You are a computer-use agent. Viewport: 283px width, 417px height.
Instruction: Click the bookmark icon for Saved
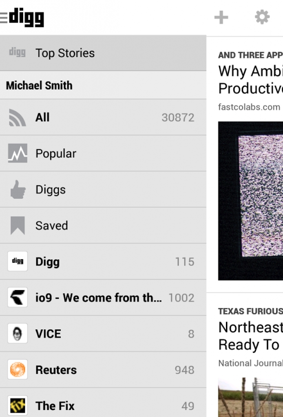(18, 226)
